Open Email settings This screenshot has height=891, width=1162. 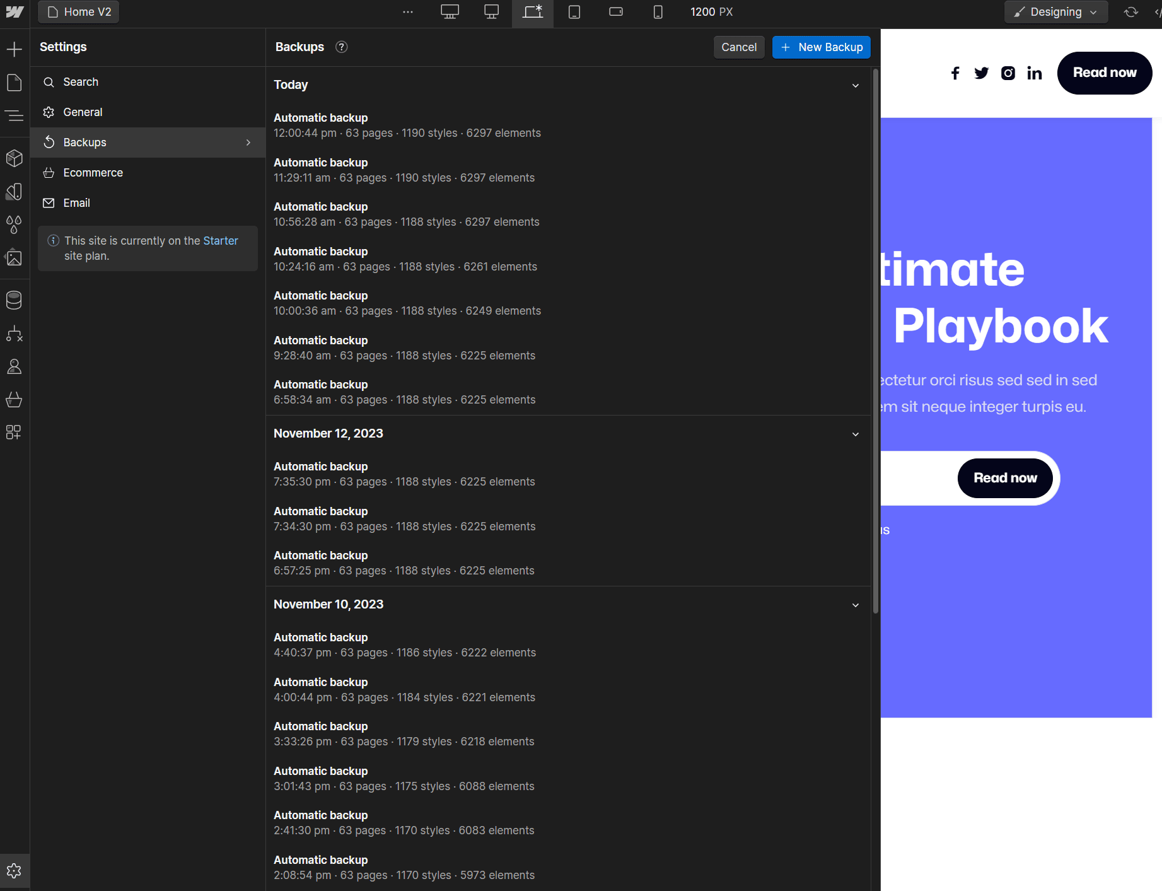click(x=148, y=203)
